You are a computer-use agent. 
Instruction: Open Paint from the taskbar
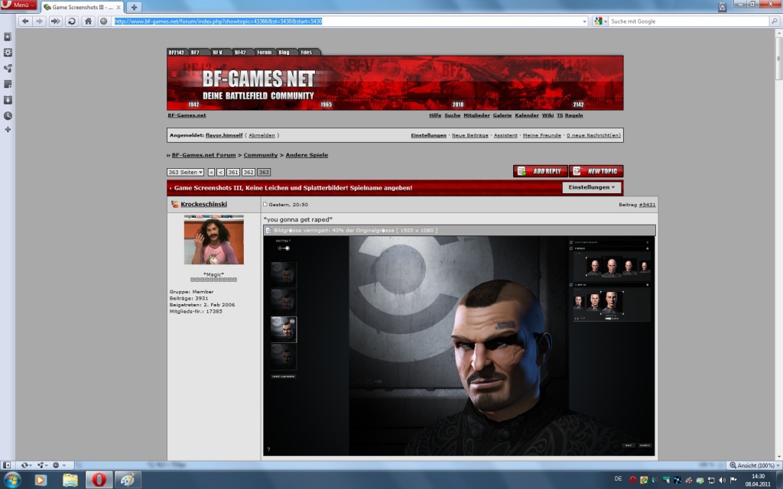(128, 480)
